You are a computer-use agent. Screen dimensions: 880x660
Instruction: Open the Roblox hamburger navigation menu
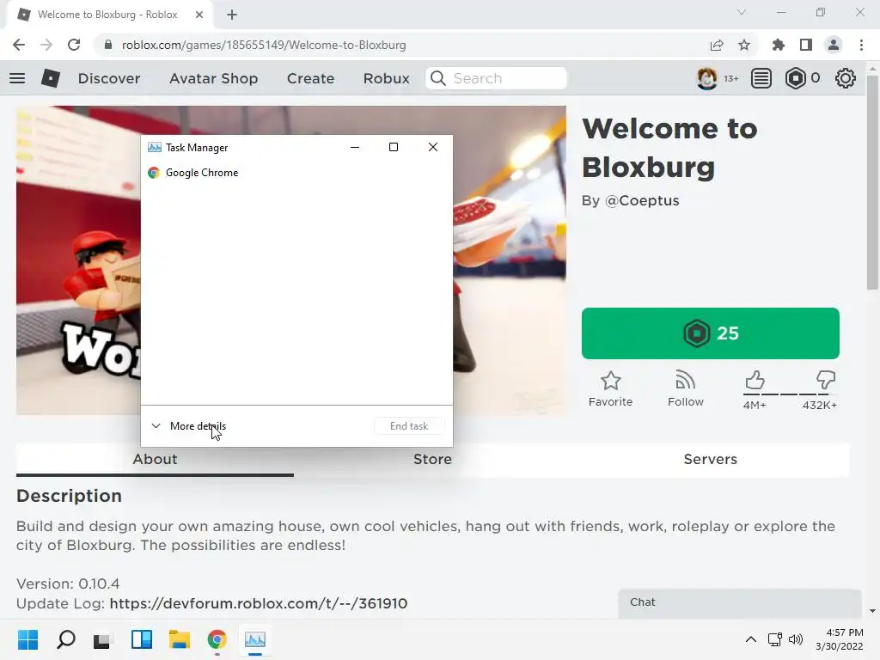pos(17,78)
